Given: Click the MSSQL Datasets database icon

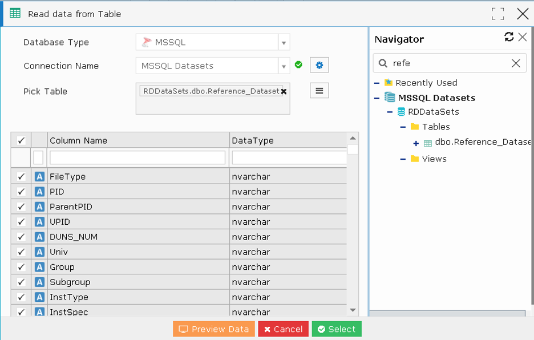Looking at the screenshot, I should 390,98.
